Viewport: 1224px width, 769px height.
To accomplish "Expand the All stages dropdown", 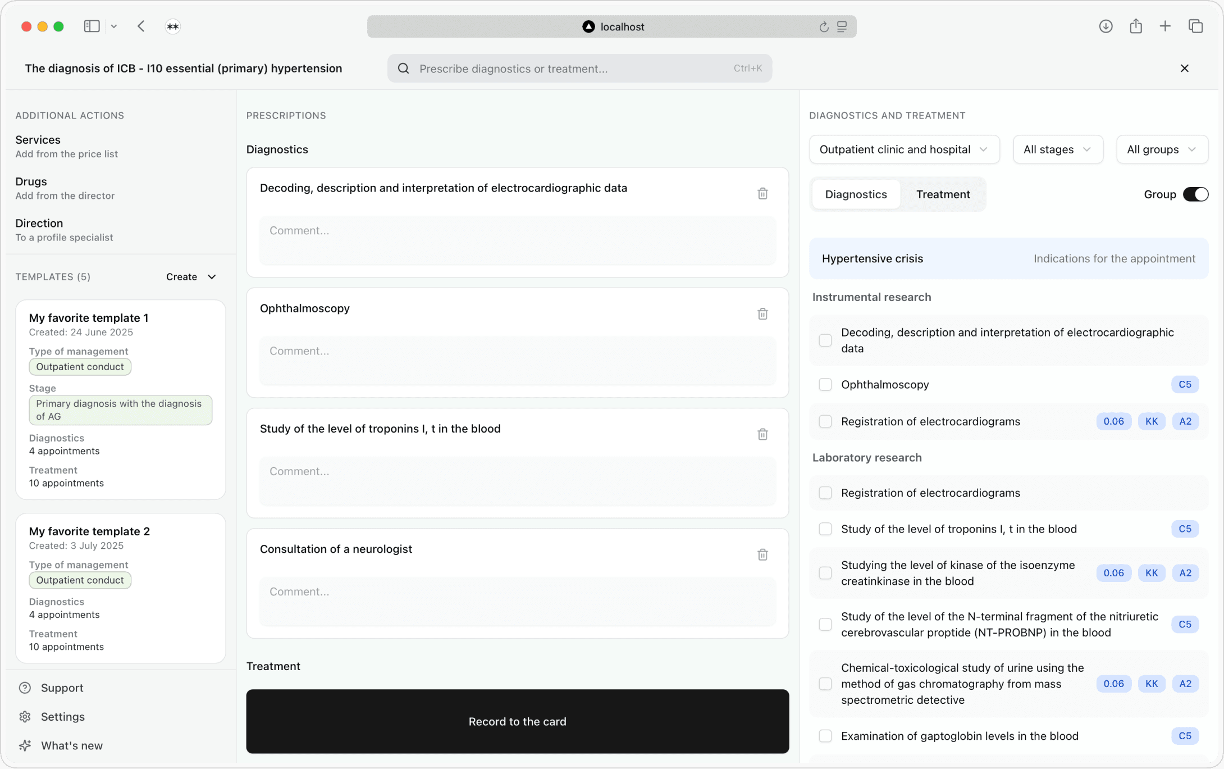I will tap(1057, 149).
